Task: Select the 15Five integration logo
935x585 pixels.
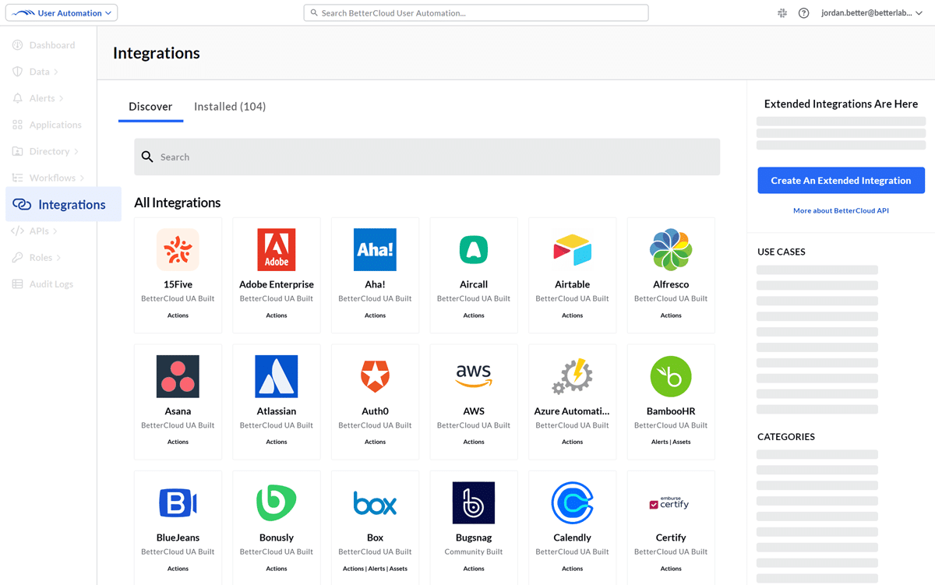Action: [x=178, y=249]
